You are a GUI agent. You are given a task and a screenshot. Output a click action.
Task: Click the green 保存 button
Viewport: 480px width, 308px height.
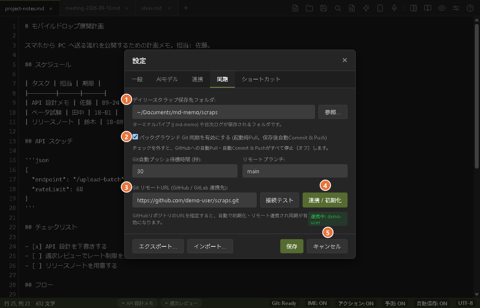point(292,246)
